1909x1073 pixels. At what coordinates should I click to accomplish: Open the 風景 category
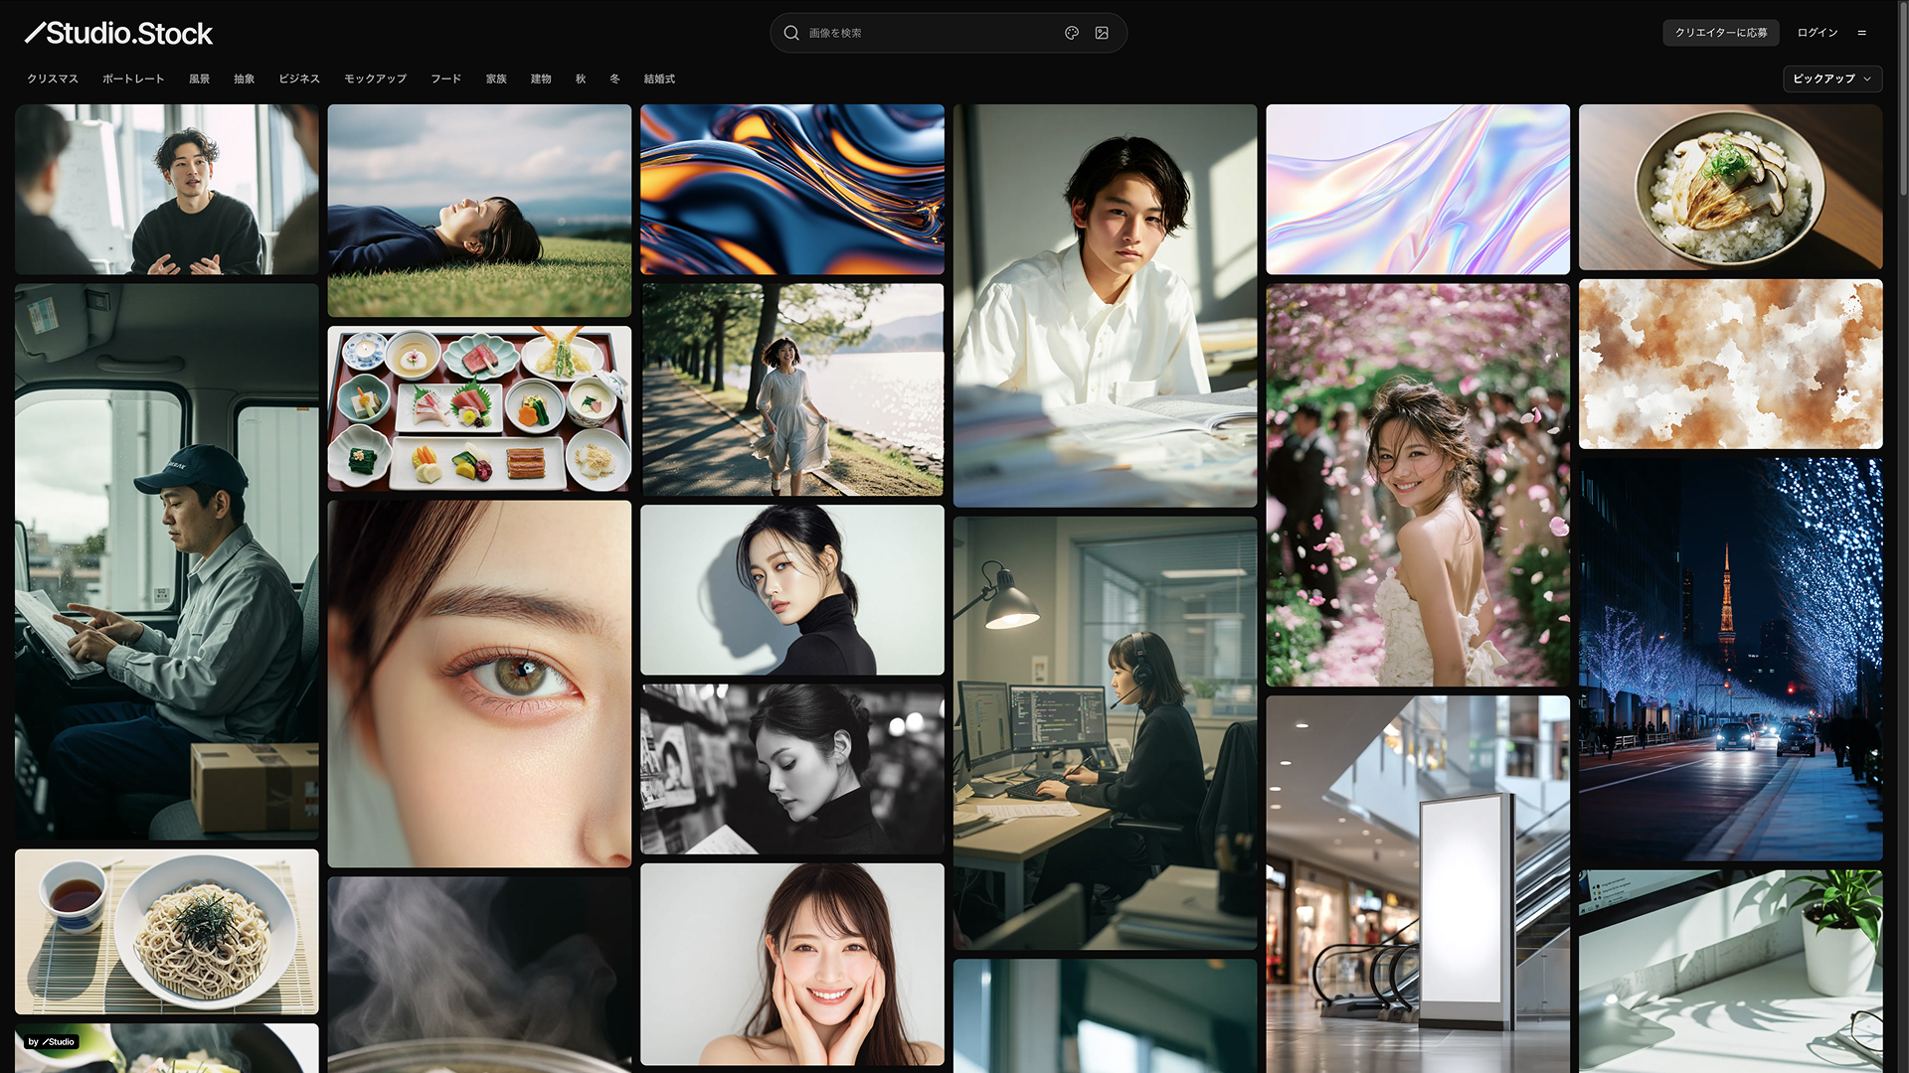[x=199, y=78]
